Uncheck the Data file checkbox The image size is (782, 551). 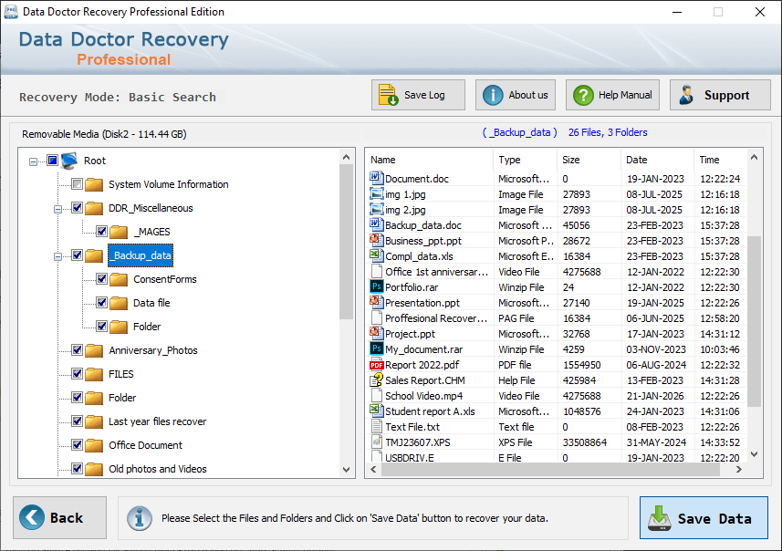pyautogui.click(x=101, y=302)
